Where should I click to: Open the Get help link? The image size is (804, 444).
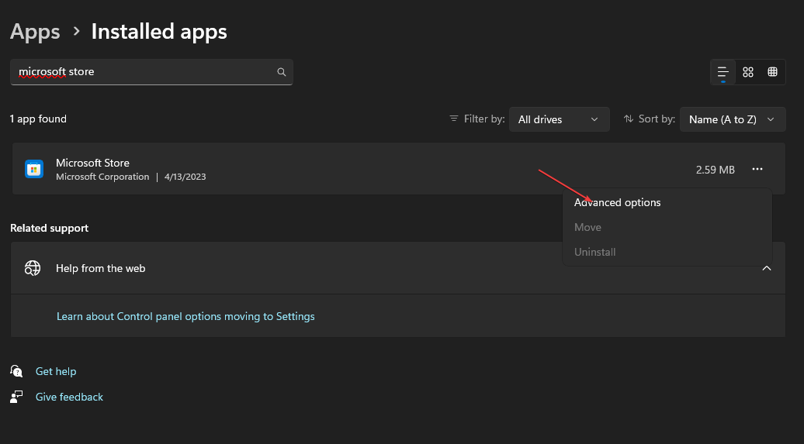click(x=56, y=371)
